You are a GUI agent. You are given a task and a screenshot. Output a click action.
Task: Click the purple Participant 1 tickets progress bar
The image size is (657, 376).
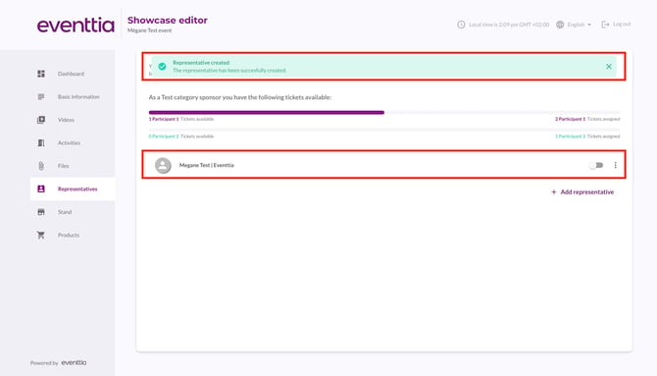pos(267,113)
